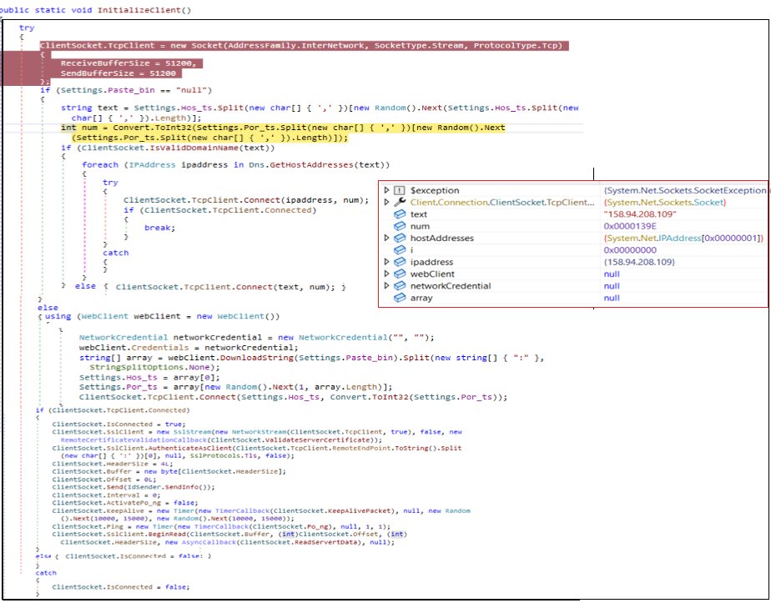
Task: Select the "158.94.208.109" string value of text
Action: click(640, 214)
